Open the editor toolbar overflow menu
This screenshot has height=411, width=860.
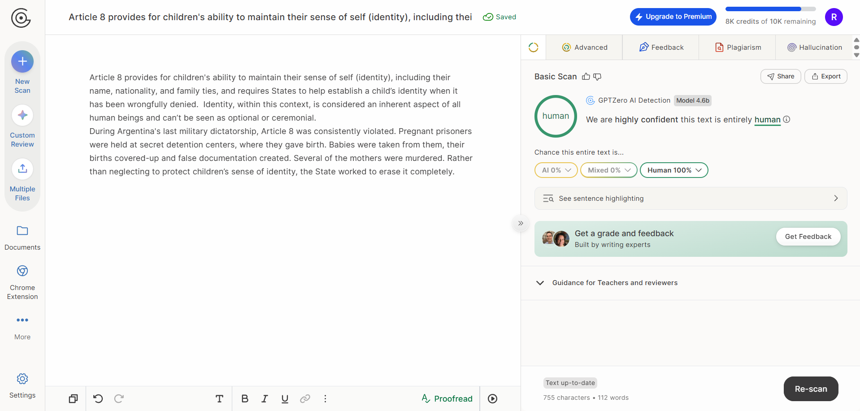(325, 398)
